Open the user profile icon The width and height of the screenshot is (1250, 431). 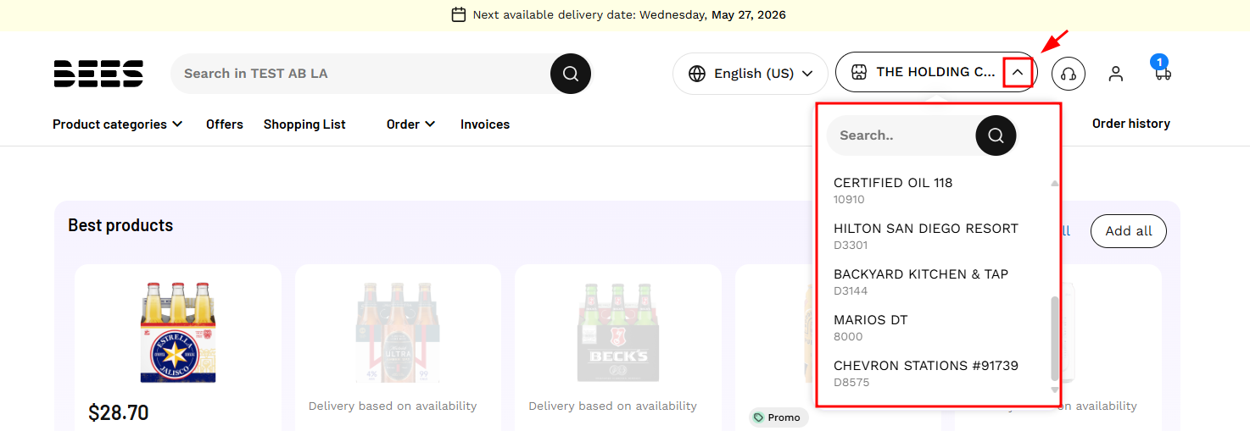[1116, 74]
